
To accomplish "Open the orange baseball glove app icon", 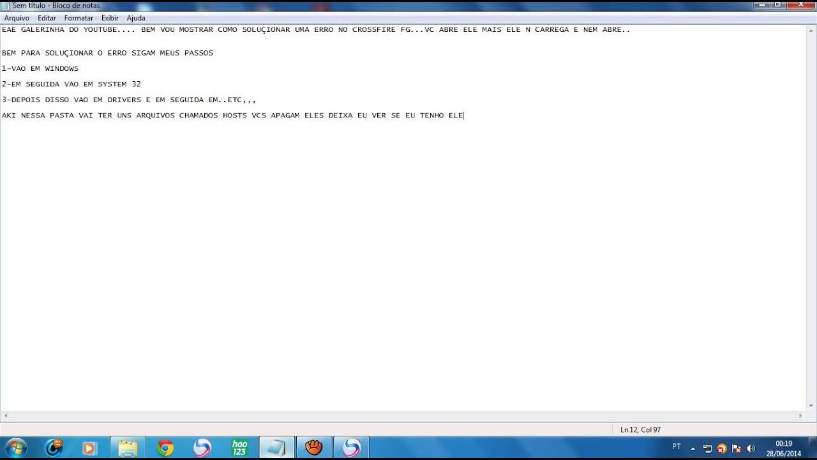I will (314, 448).
